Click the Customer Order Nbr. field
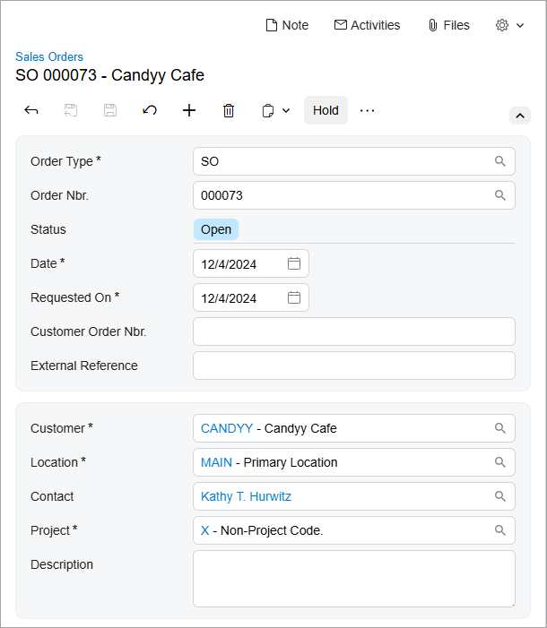 pyautogui.click(x=353, y=331)
